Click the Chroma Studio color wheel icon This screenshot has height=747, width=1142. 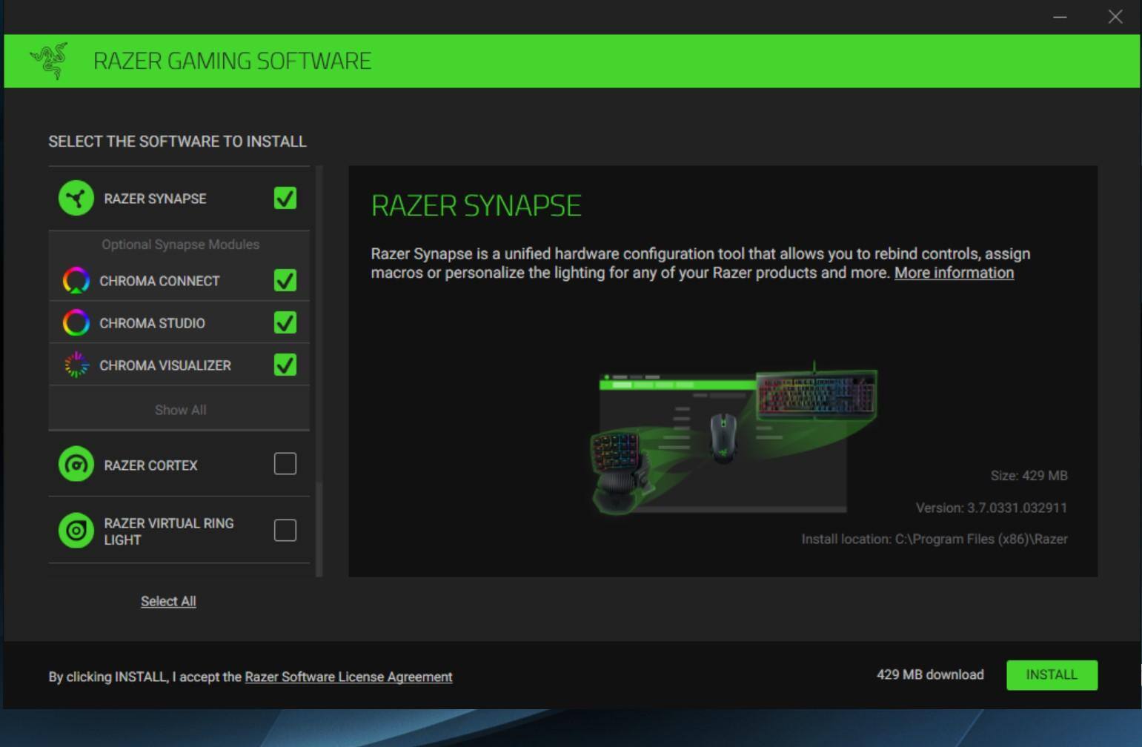pyautogui.click(x=75, y=322)
